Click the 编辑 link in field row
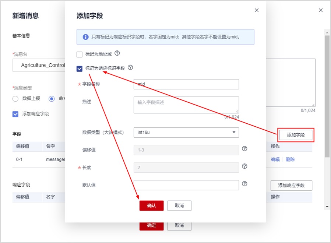331x243 pixels. pos(275,159)
